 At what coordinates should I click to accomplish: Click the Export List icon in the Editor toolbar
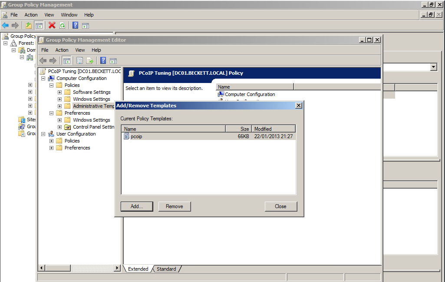pos(90,60)
